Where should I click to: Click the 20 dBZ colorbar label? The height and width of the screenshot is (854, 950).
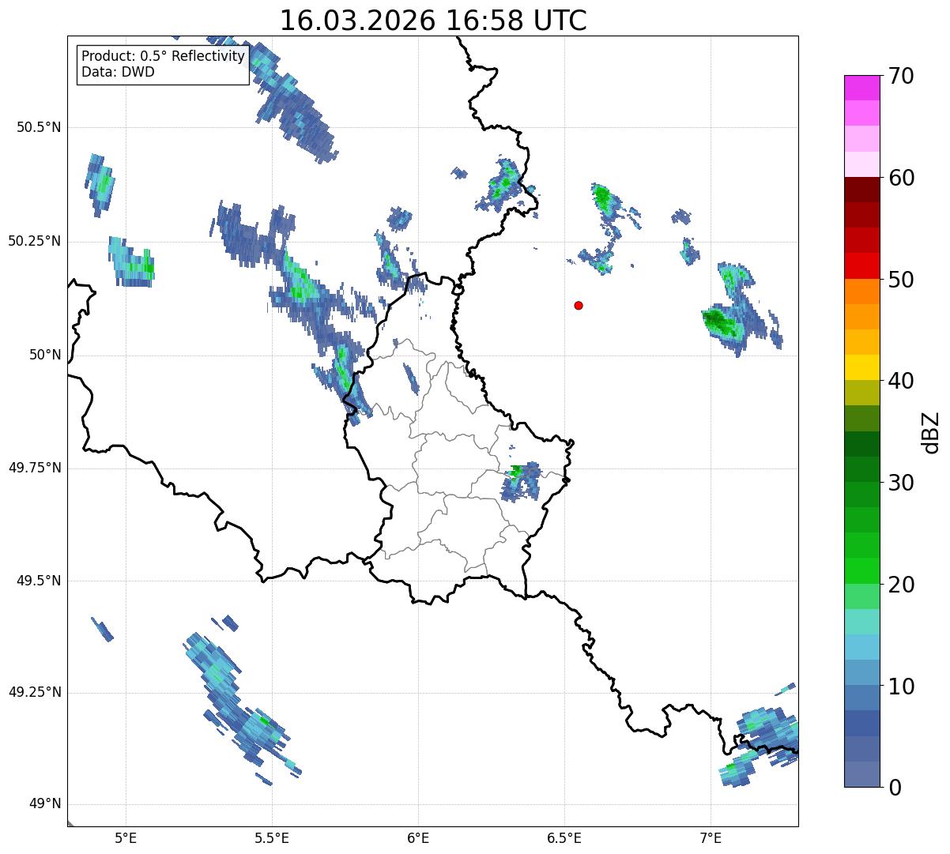[902, 585]
